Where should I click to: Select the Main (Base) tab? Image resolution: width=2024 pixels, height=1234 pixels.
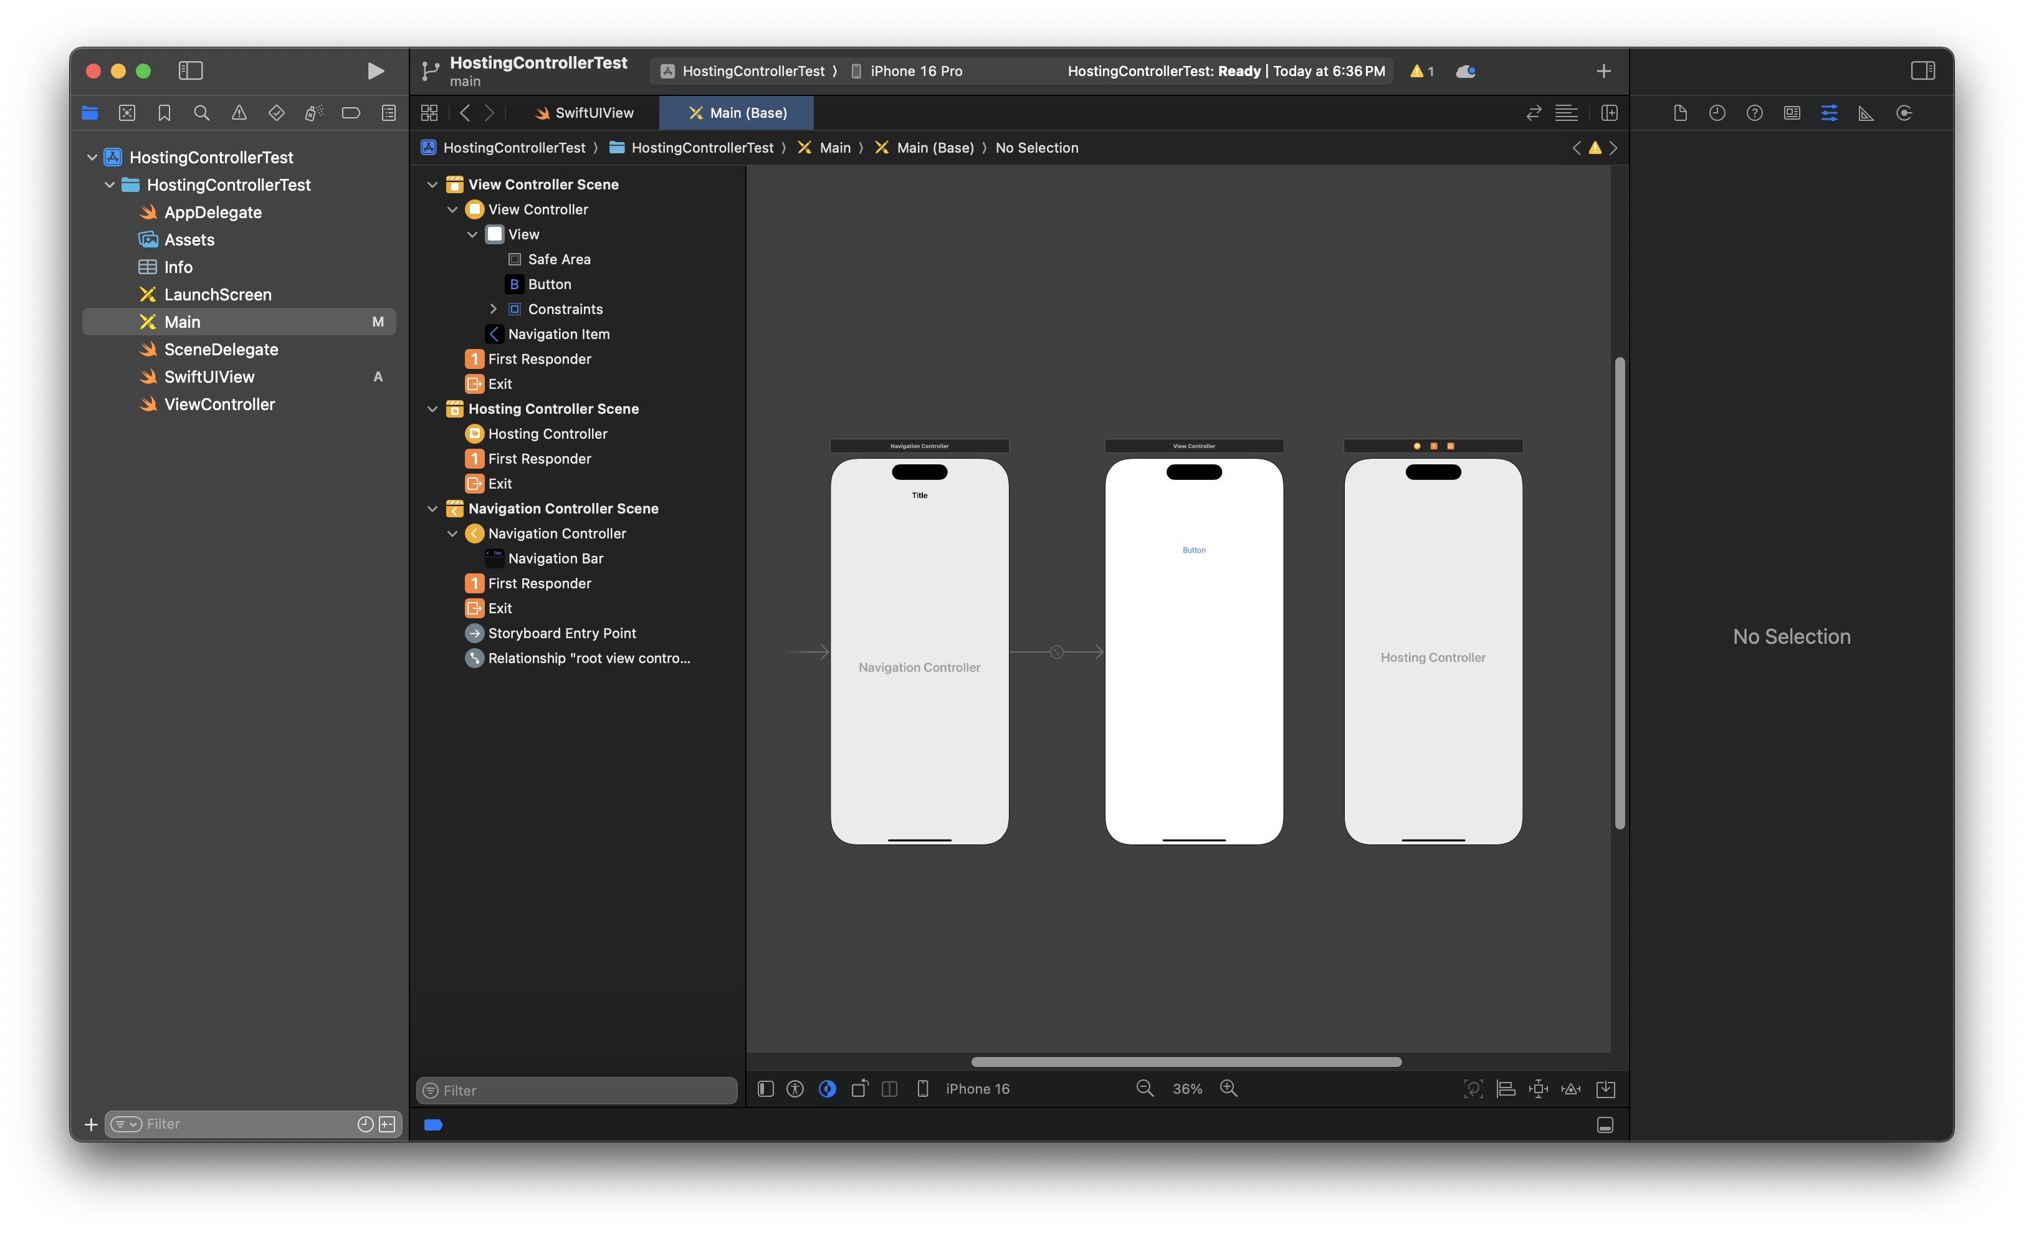737,113
